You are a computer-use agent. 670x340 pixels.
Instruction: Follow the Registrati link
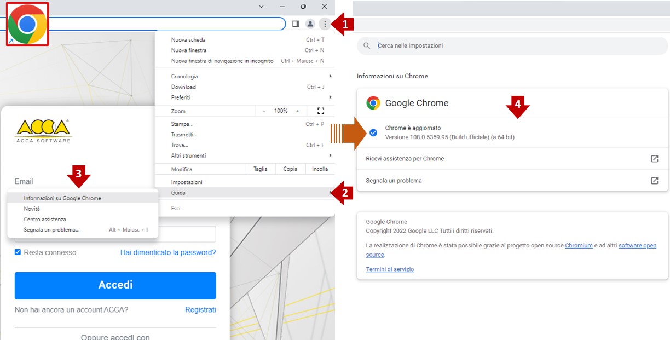click(200, 310)
